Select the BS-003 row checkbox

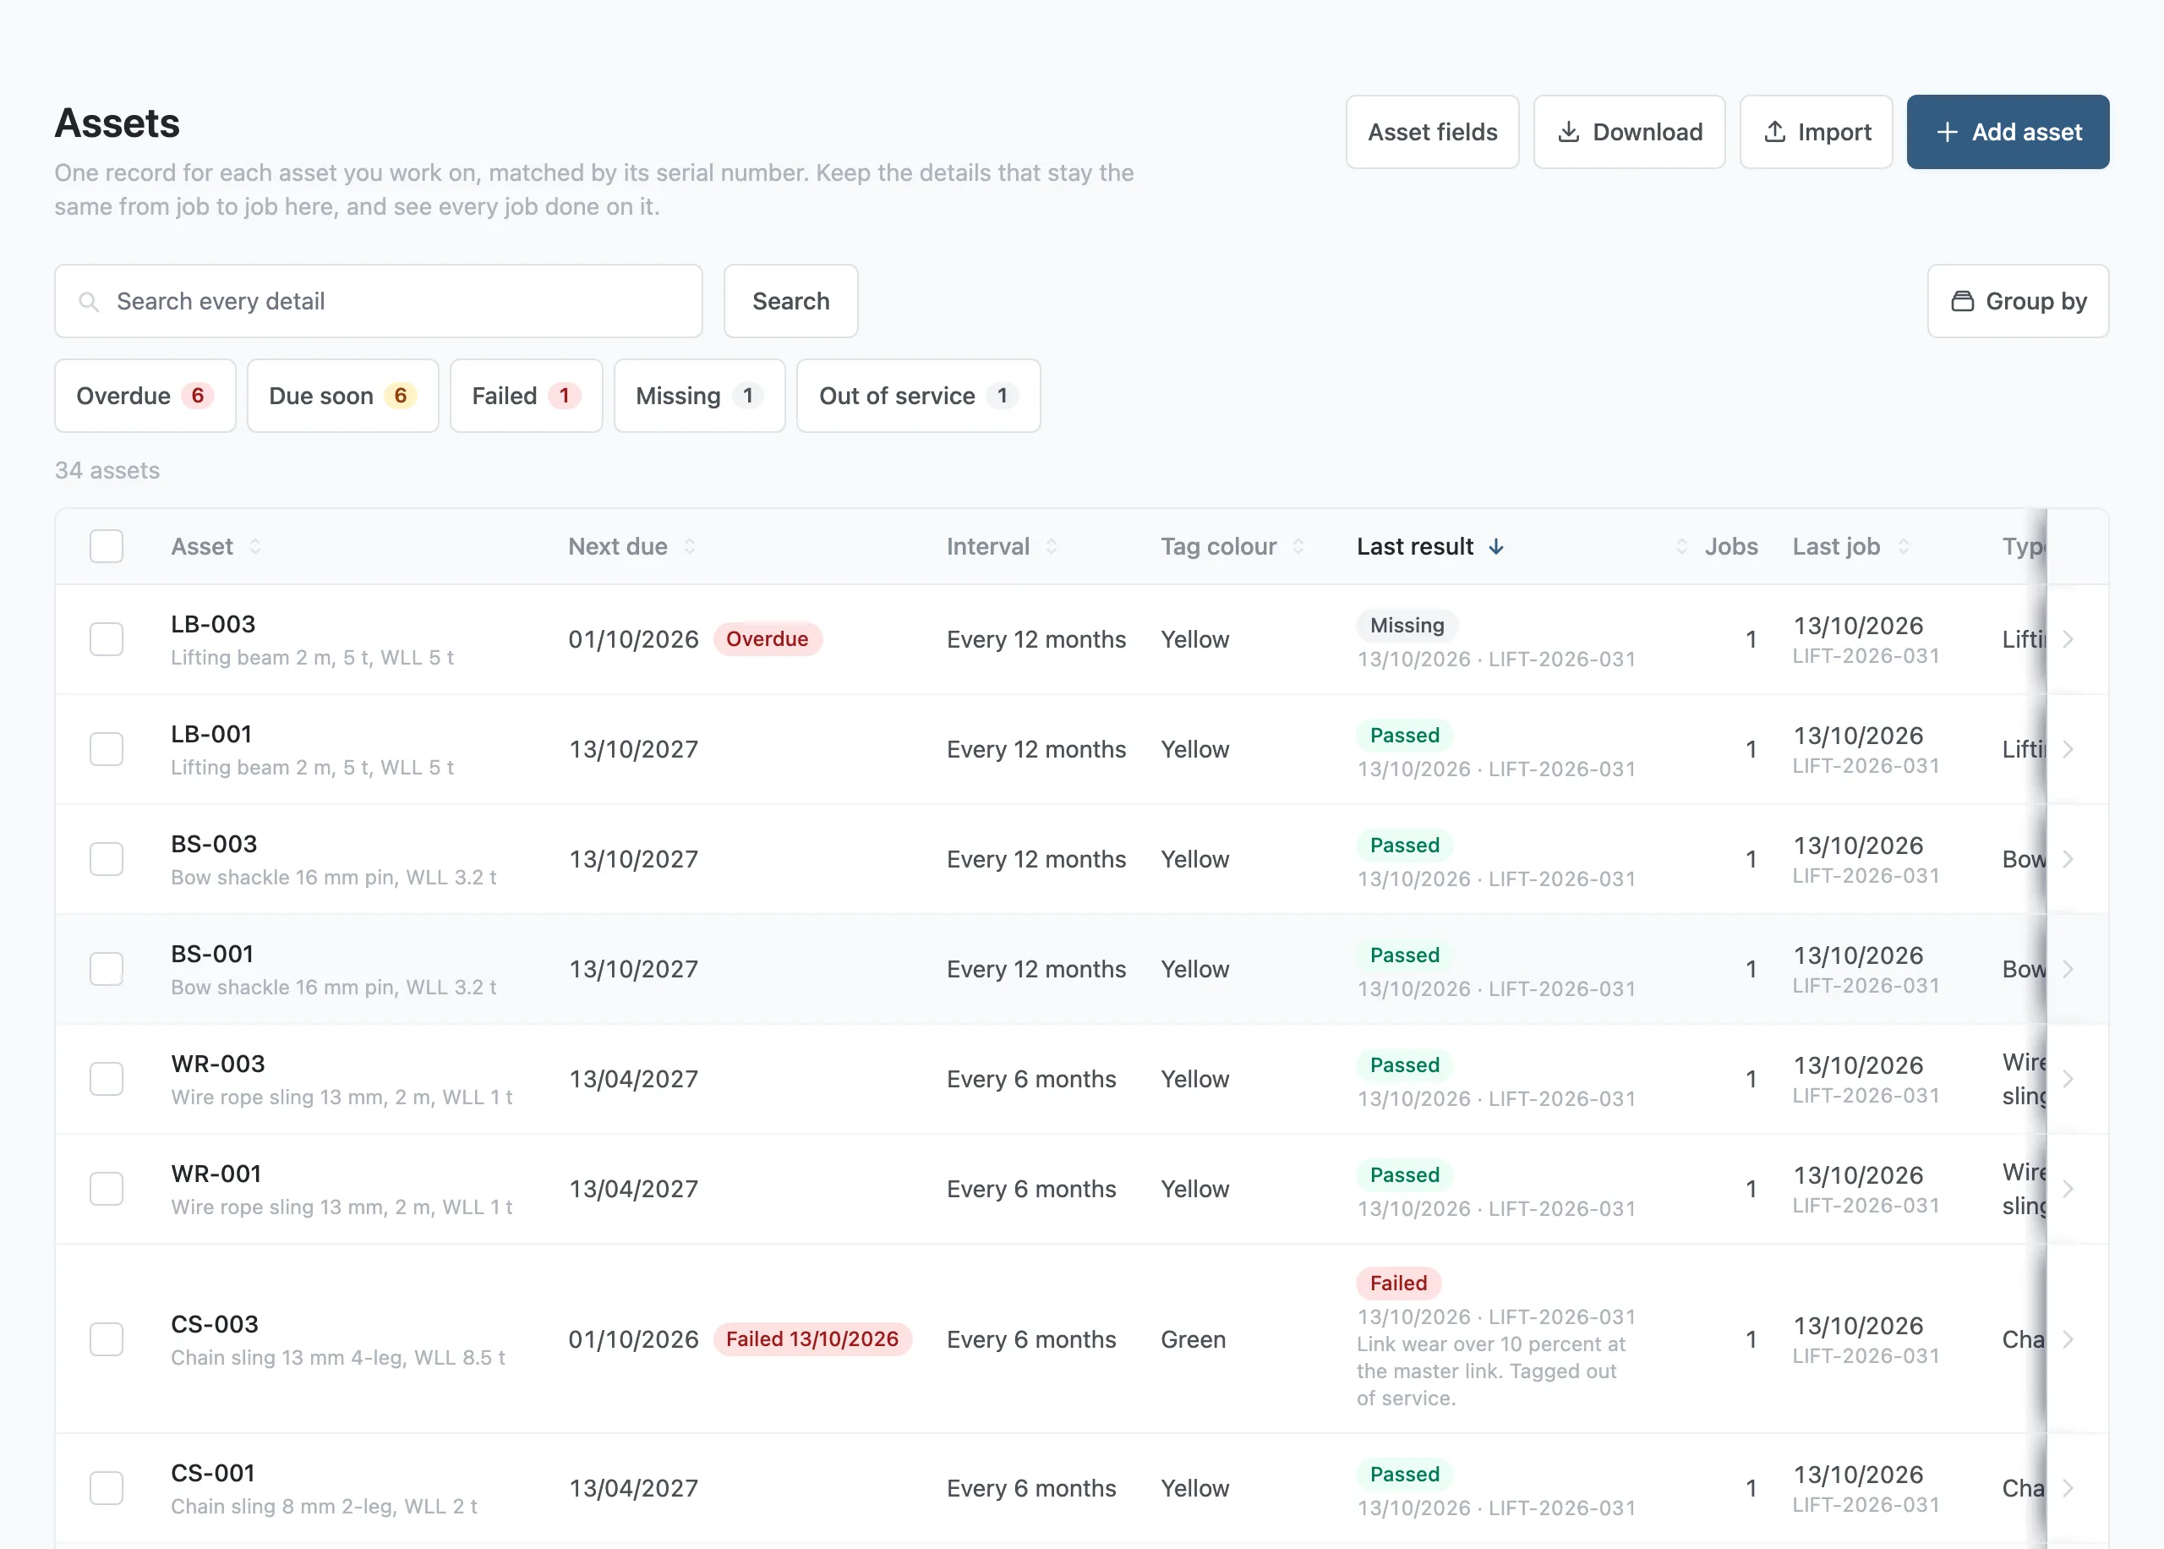pyautogui.click(x=107, y=858)
